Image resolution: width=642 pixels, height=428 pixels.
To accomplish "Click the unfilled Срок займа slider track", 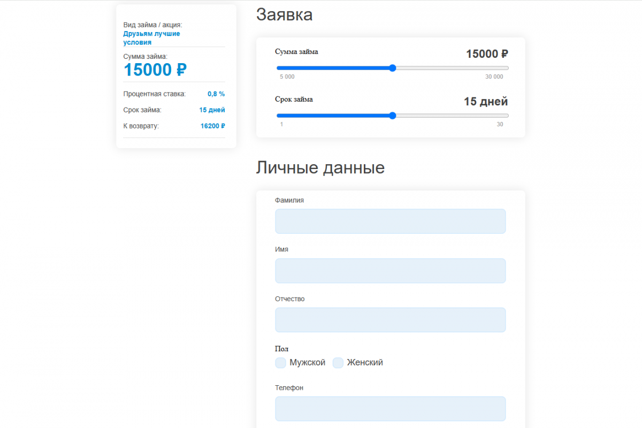I will point(452,116).
